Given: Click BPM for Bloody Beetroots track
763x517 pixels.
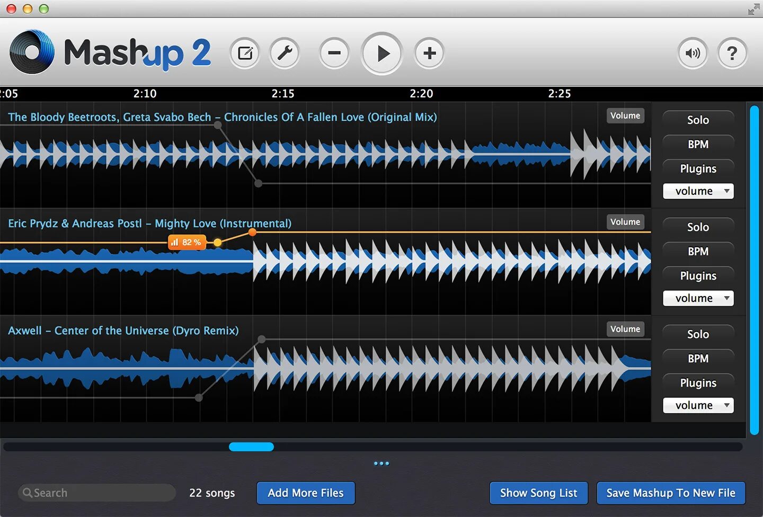Looking at the screenshot, I should (698, 145).
